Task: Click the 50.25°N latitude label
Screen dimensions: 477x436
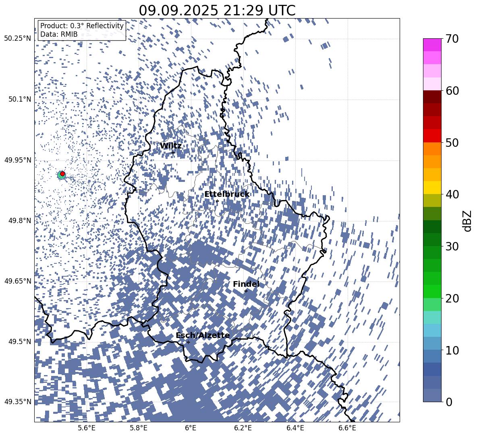Action: 18,39
